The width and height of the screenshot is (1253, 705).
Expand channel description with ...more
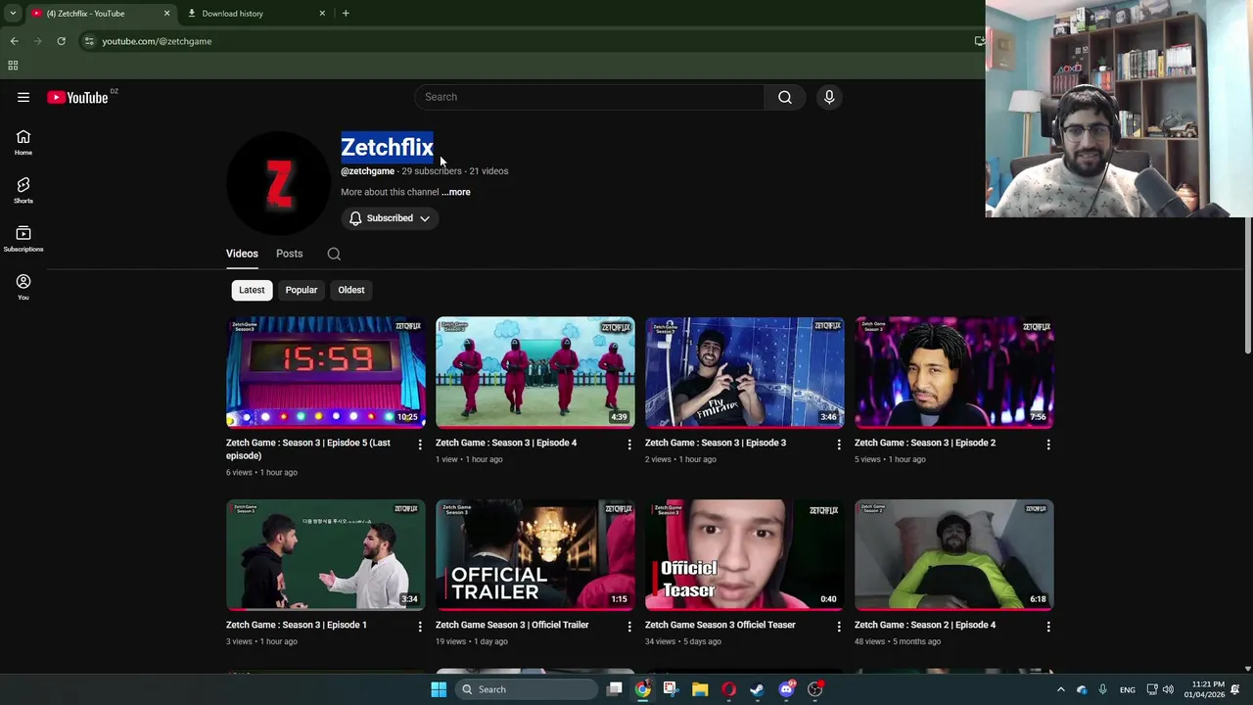click(x=456, y=192)
